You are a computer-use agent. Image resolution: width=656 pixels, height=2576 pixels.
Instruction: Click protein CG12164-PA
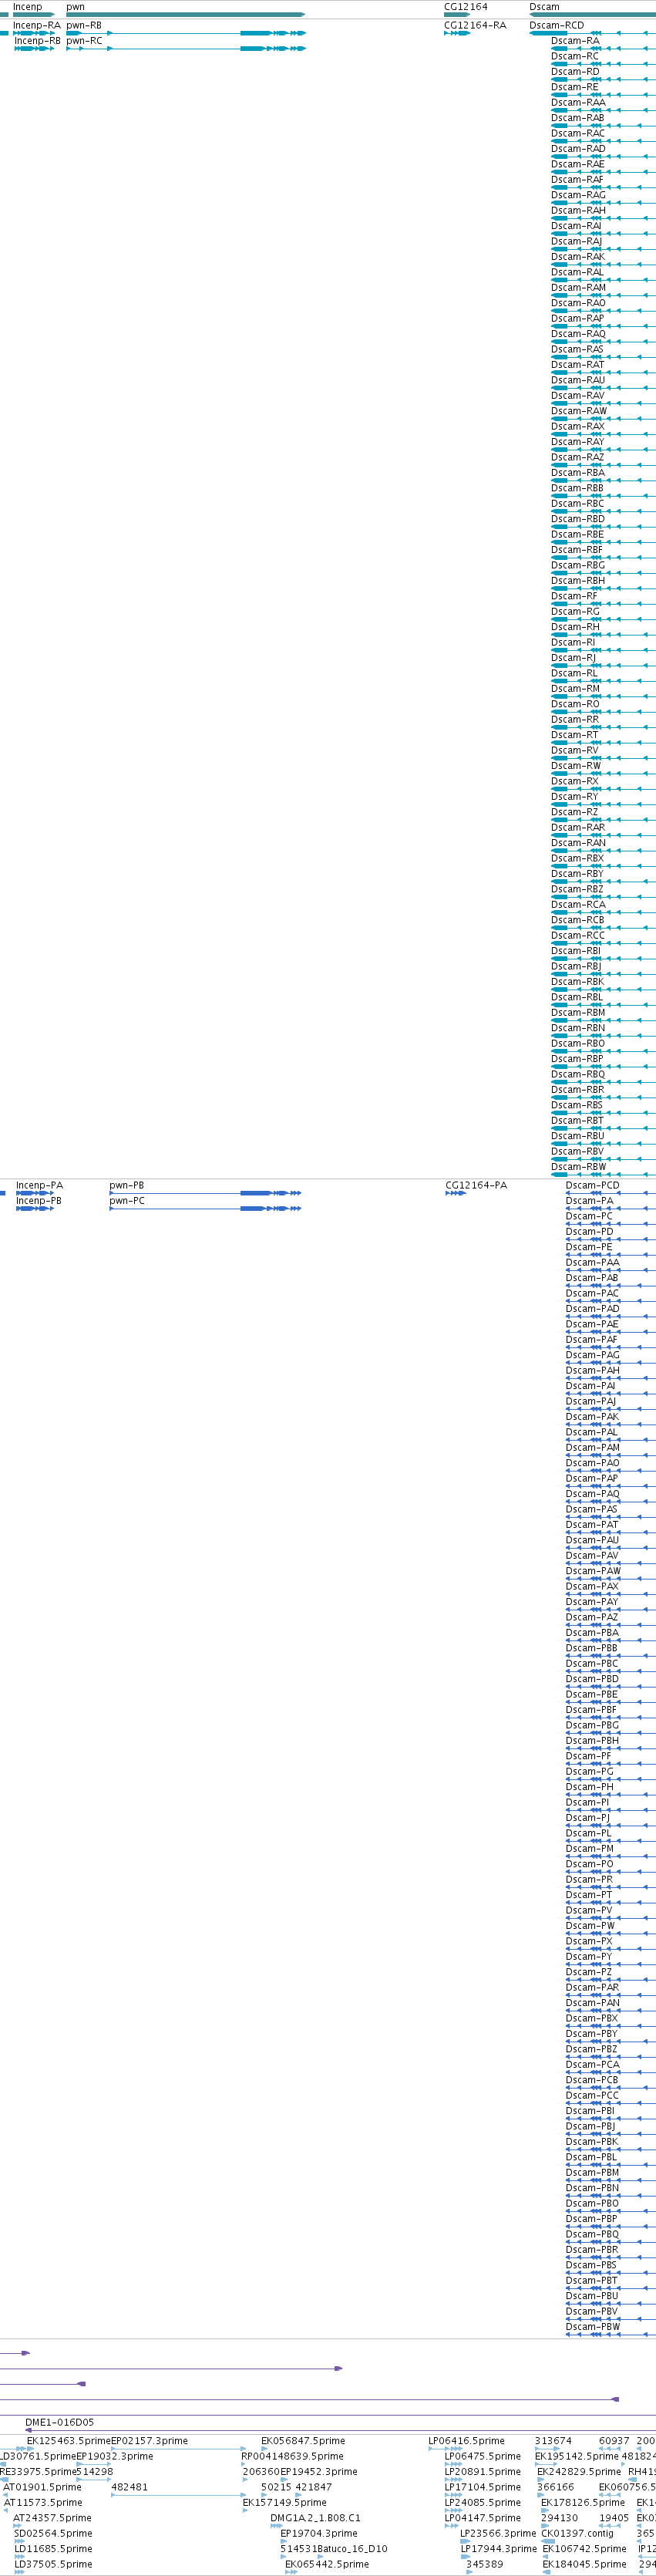[476, 1186]
